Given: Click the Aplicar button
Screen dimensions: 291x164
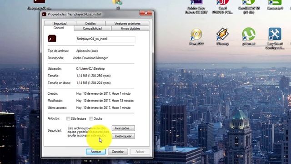Looking at the screenshot, I should click(140, 152).
